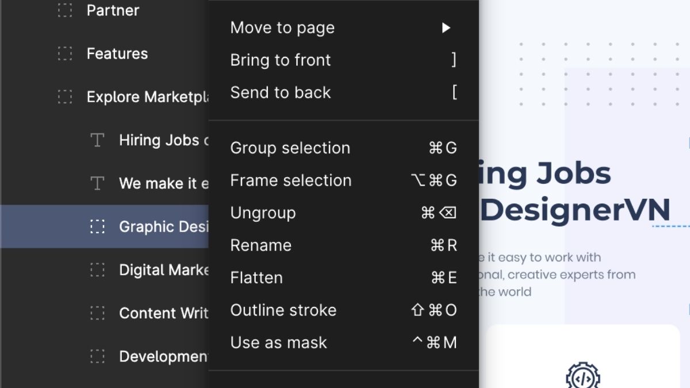This screenshot has width=690, height=388.
Task: Open the Move to page submenu
Action: pyautogui.click(x=282, y=27)
